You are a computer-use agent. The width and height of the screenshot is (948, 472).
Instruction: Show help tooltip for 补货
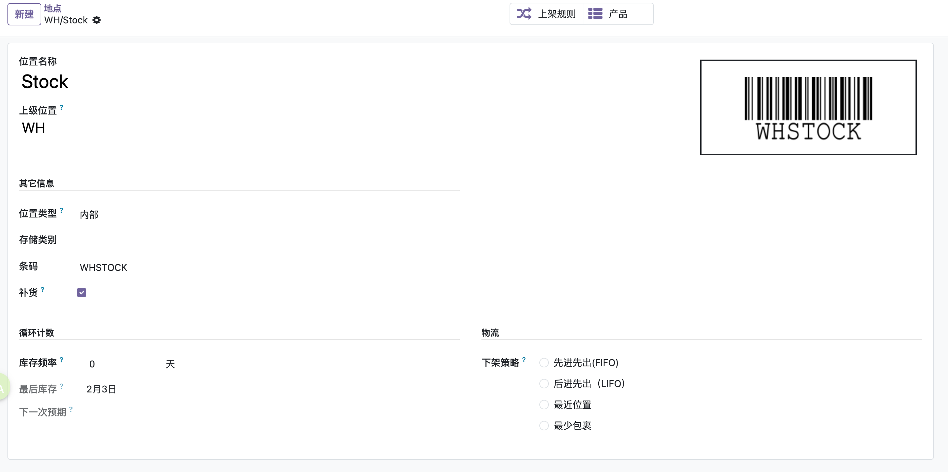[x=43, y=290]
